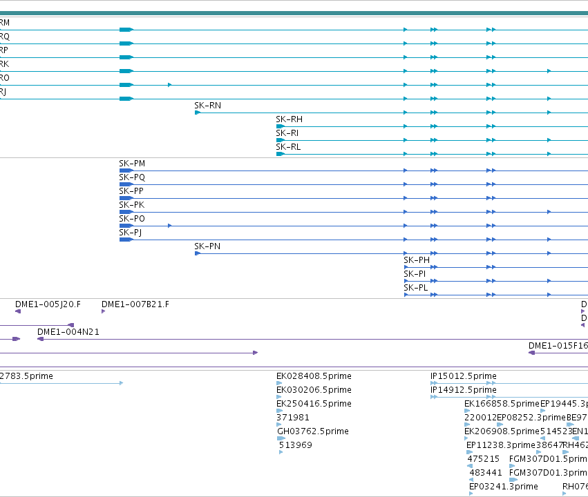
Task: Click the EK250416.5prime EST label
Action: point(314,404)
